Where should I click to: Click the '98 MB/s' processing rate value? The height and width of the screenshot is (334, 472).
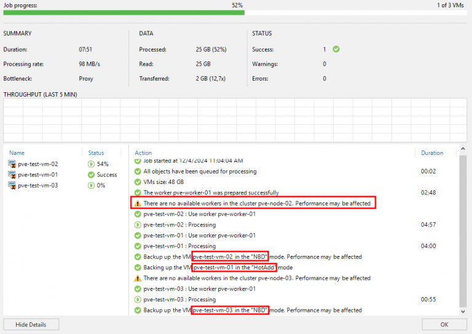pyautogui.click(x=89, y=64)
